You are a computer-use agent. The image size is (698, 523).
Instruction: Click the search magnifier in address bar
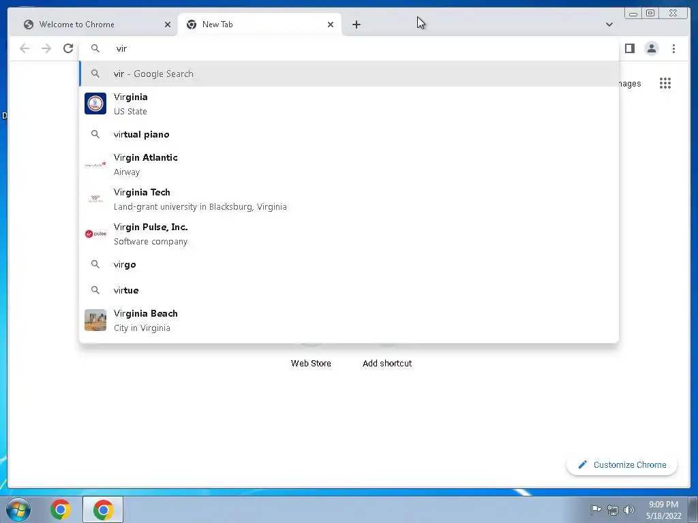pos(95,48)
